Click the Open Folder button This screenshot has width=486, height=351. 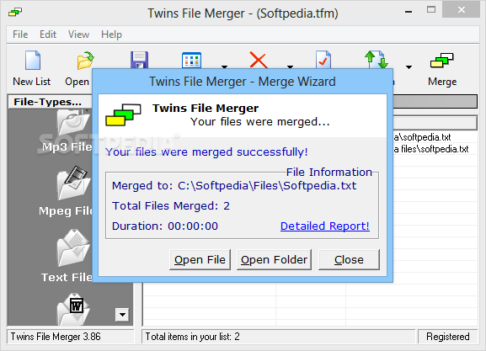tap(274, 259)
